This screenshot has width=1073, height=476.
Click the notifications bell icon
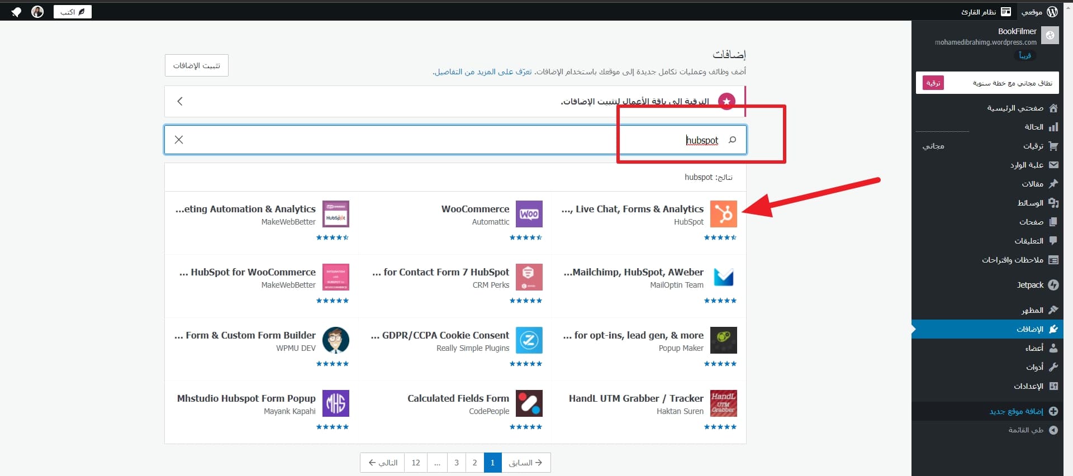tap(16, 12)
